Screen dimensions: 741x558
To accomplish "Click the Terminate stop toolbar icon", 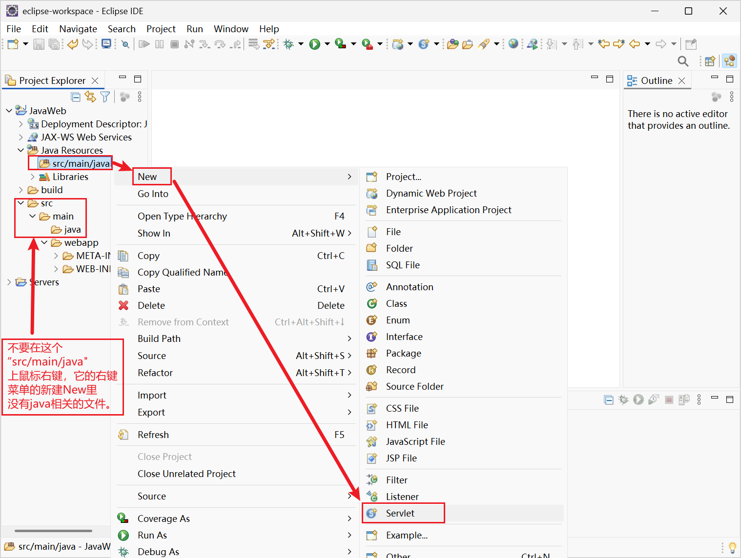I will 175,44.
